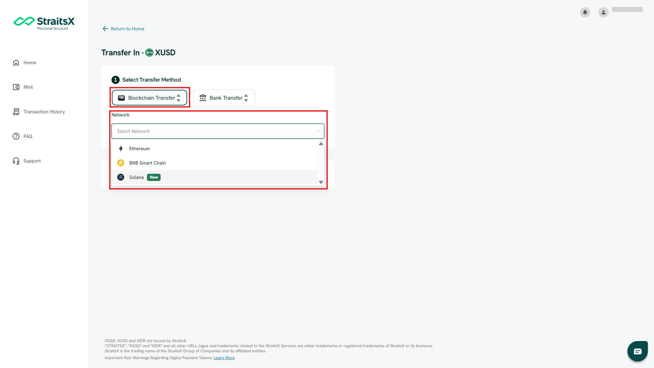This screenshot has width=654, height=368.
Task: Choose Ethereum network option
Action: coord(214,148)
